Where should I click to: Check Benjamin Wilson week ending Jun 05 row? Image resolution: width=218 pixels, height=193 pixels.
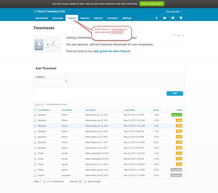point(35,120)
